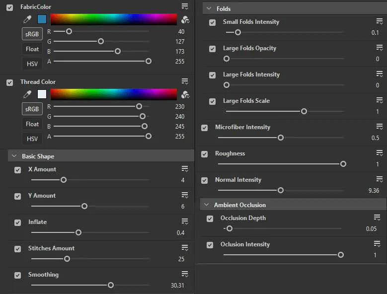Open the Occlusion Depth options menu icon

(x=377, y=218)
